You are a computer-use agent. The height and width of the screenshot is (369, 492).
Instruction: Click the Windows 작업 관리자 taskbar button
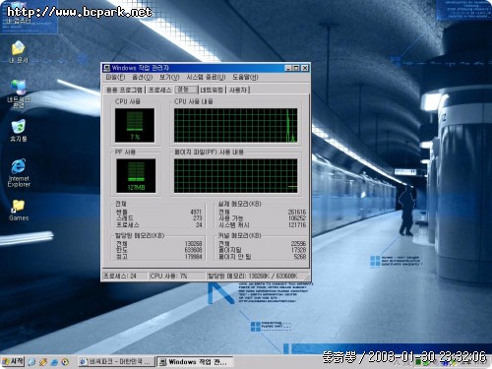195,362
